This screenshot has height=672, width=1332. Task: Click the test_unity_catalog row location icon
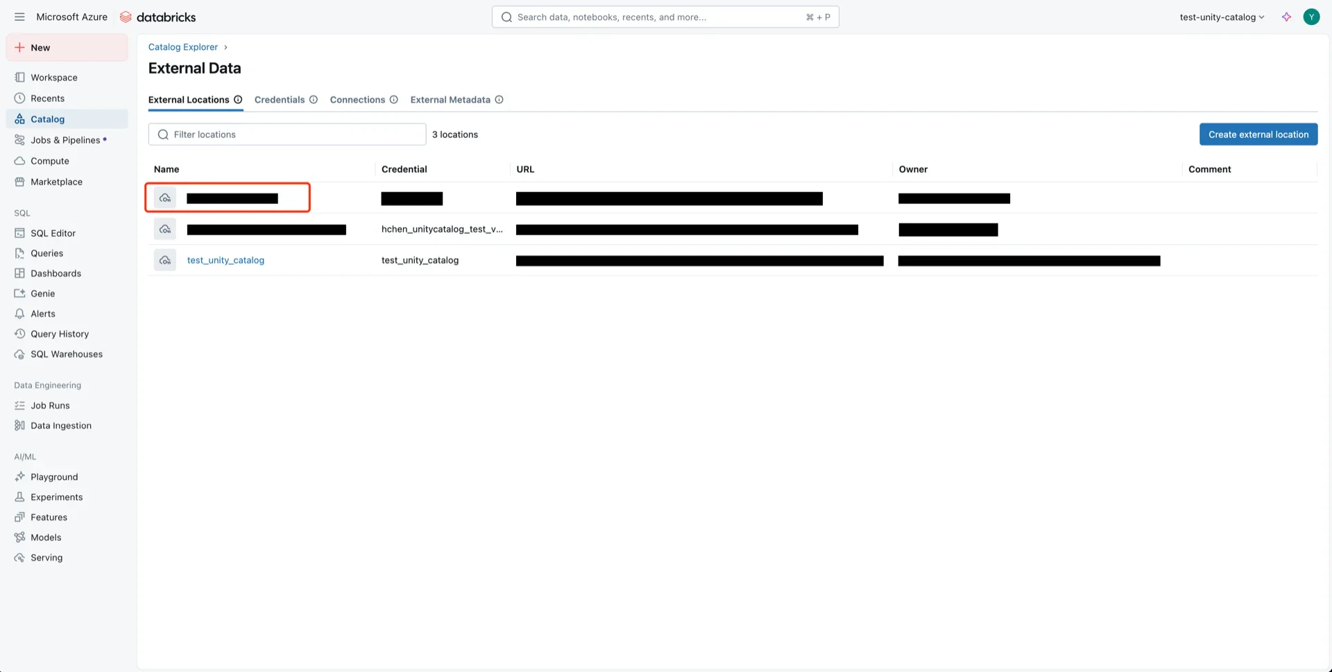click(x=165, y=260)
